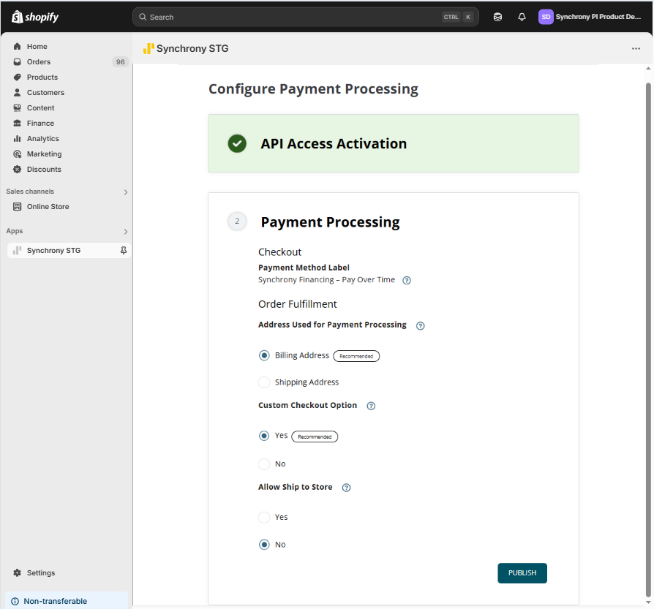Image resolution: width=654 pixels, height=609 pixels.
Task: Click the PUBLISH button
Action: pyautogui.click(x=522, y=573)
